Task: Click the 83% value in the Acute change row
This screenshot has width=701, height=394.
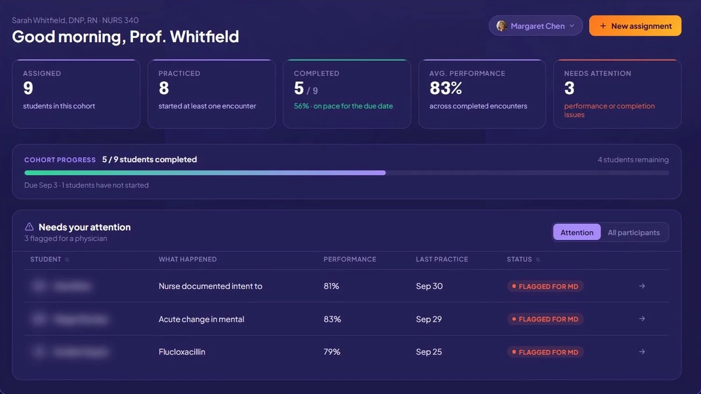Action: [x=332, y=319]
